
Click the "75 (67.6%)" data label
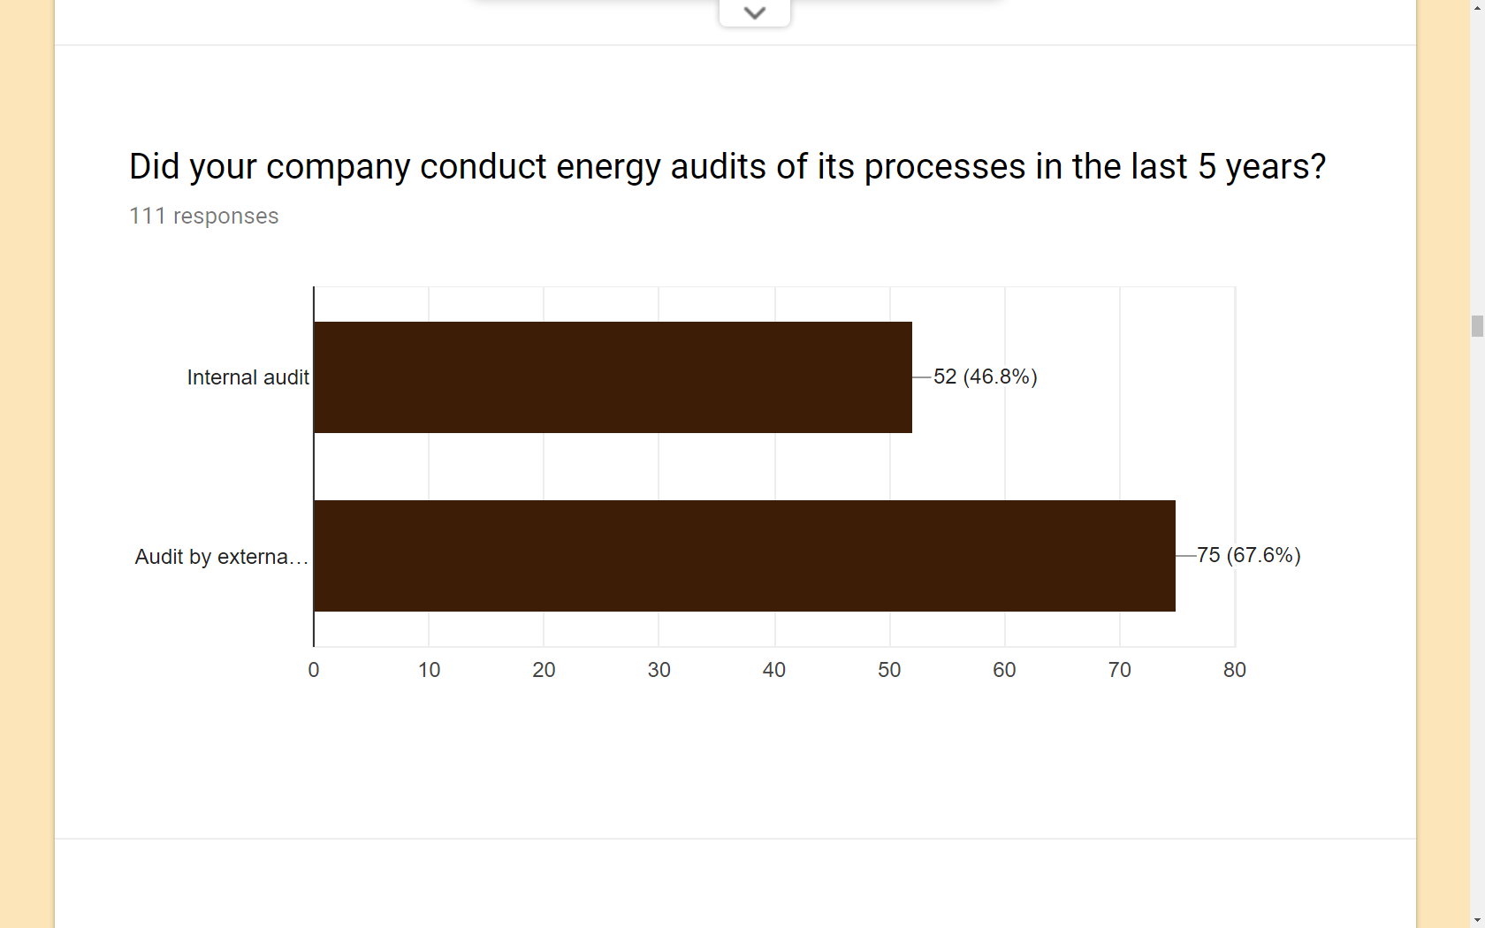click(x=1248, y=555)
